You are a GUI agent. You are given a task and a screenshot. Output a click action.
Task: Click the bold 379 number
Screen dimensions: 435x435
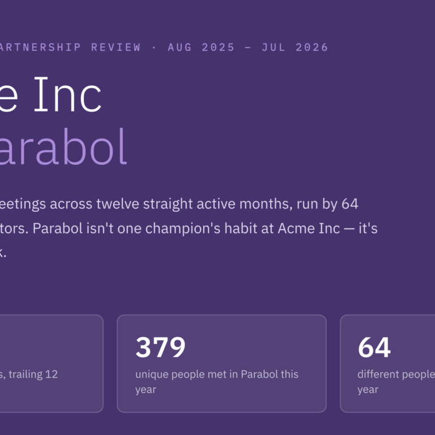click(160, 347)
